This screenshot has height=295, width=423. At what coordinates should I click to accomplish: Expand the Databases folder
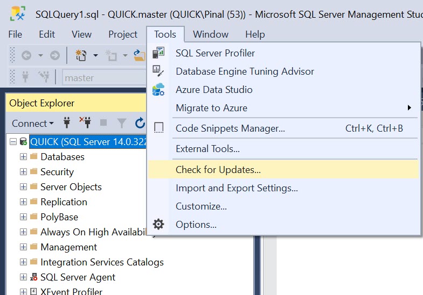point(24,156)
